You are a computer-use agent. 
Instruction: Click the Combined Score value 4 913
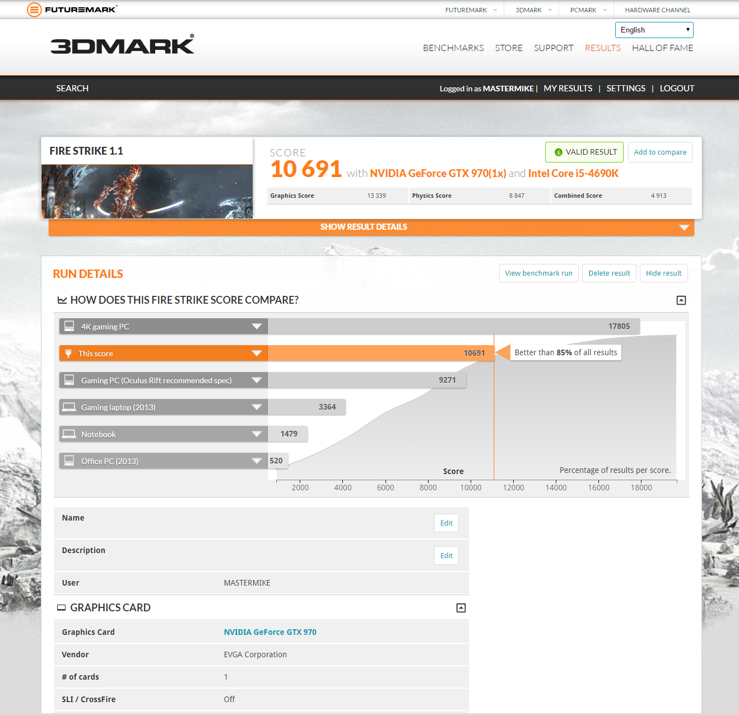(x=659, y=196)
